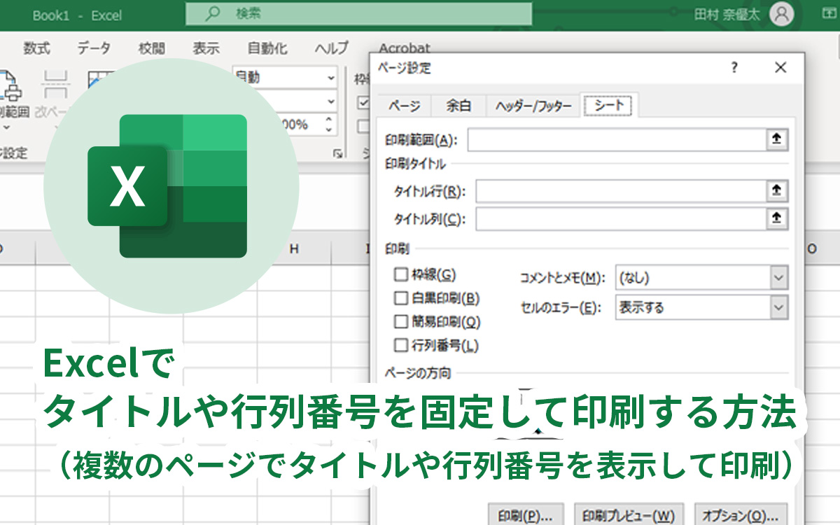
Task: Open the 自動化 ribbon tab
Action: (x=267, y=48)
